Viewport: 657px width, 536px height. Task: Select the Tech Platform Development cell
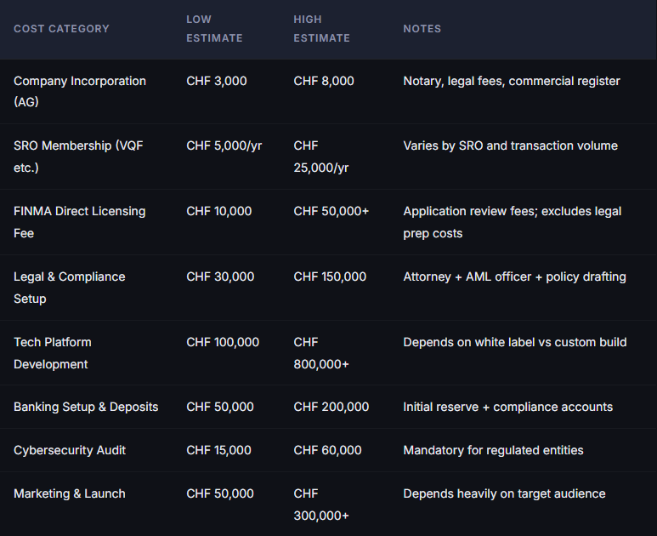53,353
